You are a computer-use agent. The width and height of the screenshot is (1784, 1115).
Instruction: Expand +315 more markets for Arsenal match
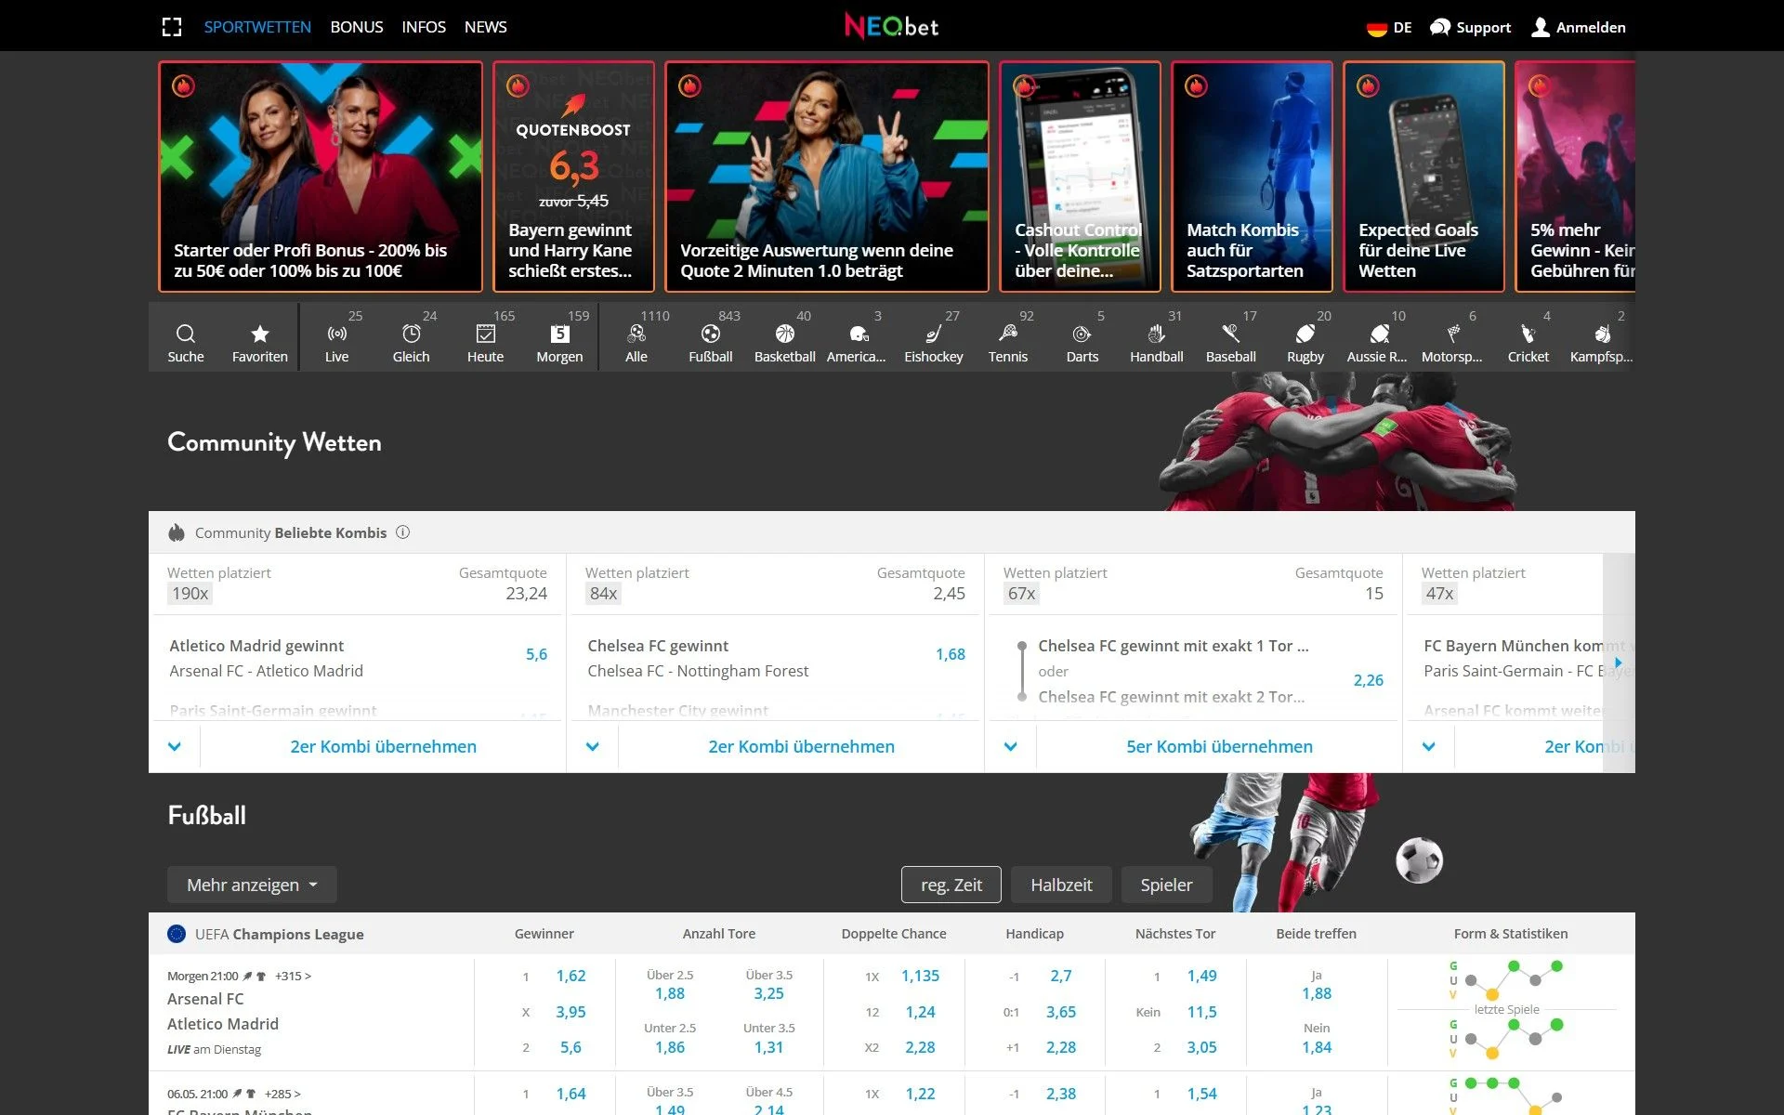tap(293, 976)
